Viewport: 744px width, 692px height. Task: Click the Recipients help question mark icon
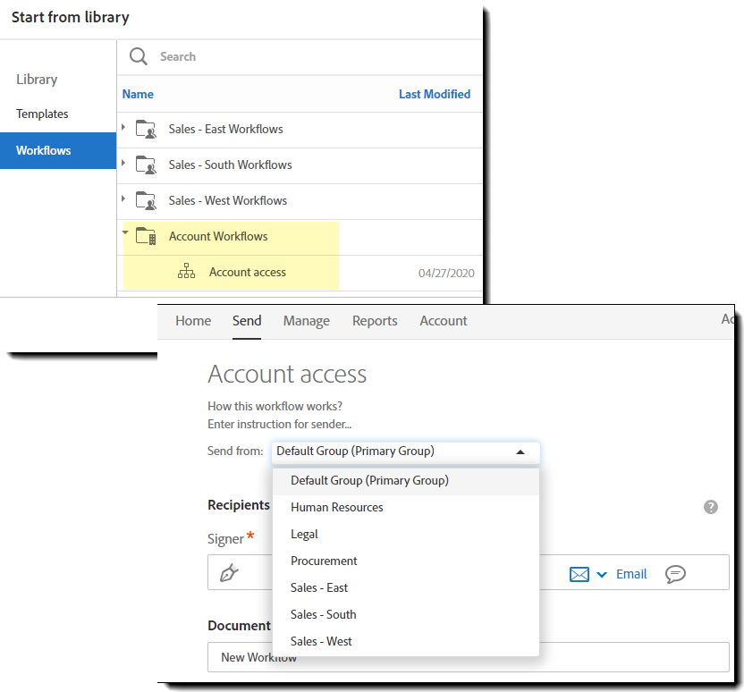click(710, 507)
